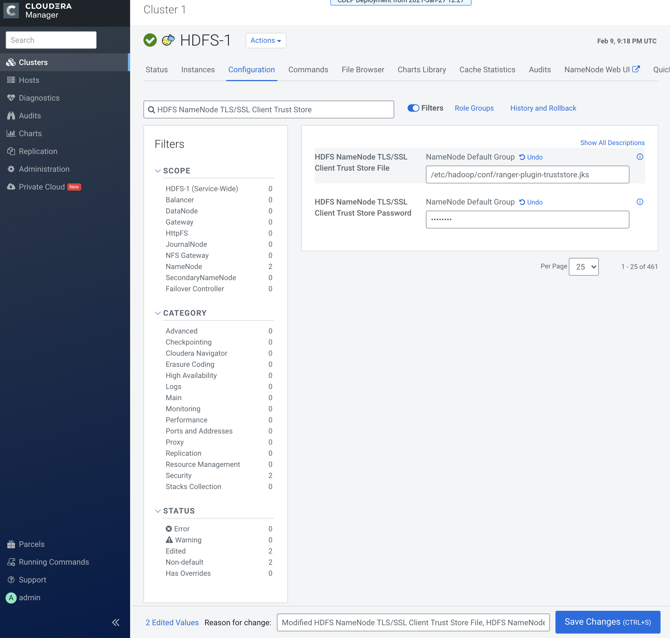The image size is (670, 638).
Task: Open Role Groups link
Action: click(x=474, y=108)
